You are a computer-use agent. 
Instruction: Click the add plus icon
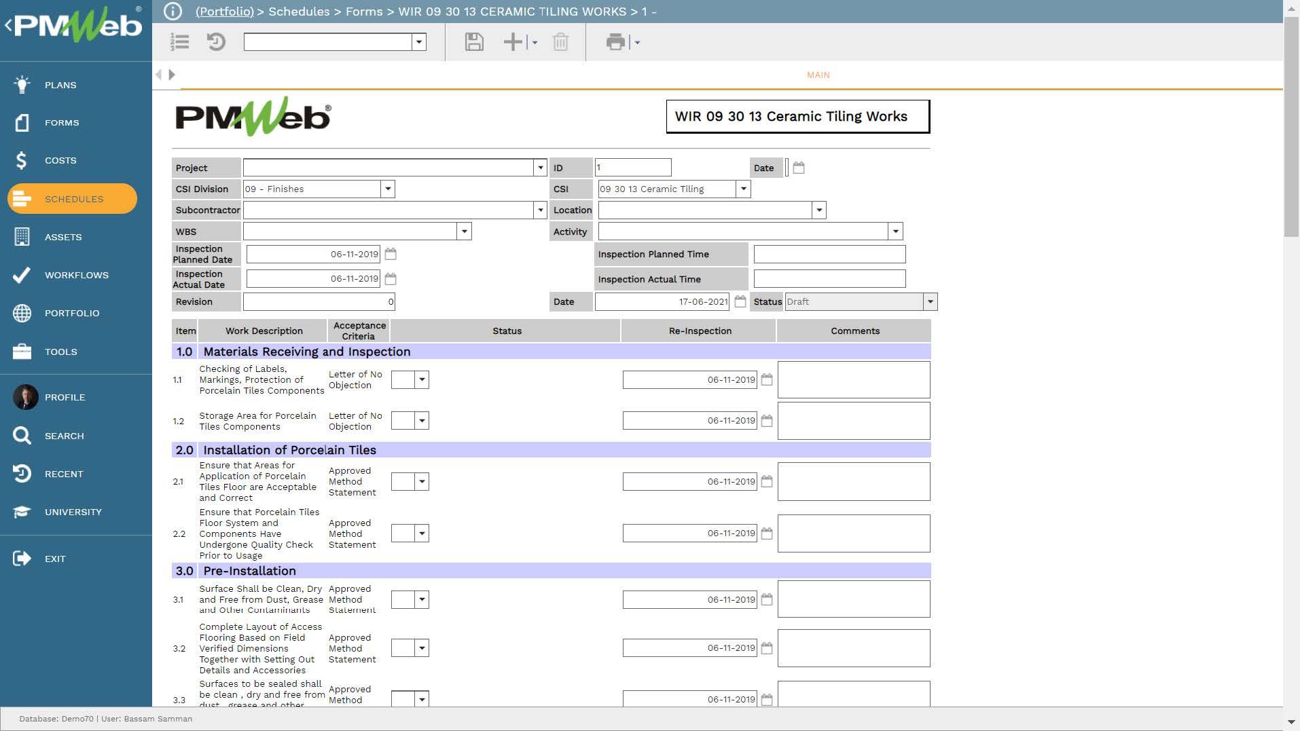(513, 42)
